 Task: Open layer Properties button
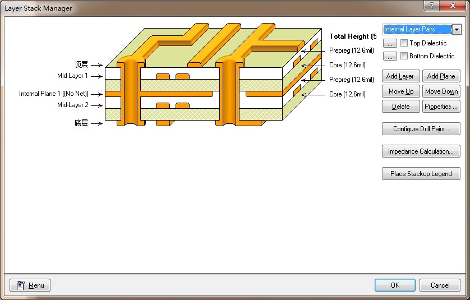pos(441,107)
